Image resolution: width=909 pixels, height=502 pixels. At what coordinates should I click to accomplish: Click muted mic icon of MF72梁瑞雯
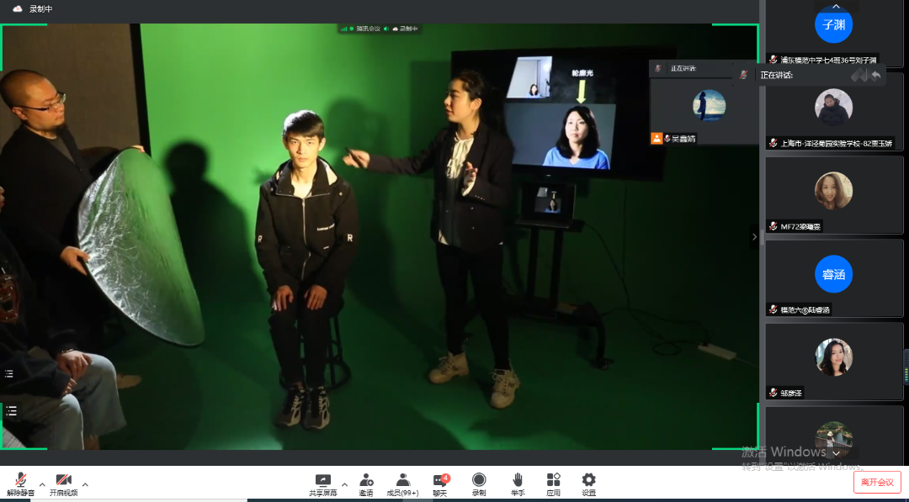coord(773,226)
